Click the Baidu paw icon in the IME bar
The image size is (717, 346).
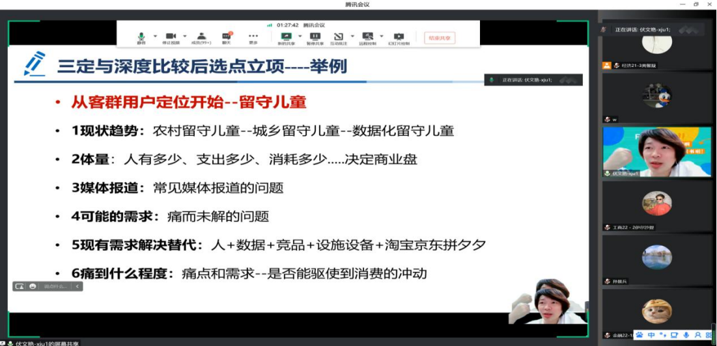pos(640,335)
